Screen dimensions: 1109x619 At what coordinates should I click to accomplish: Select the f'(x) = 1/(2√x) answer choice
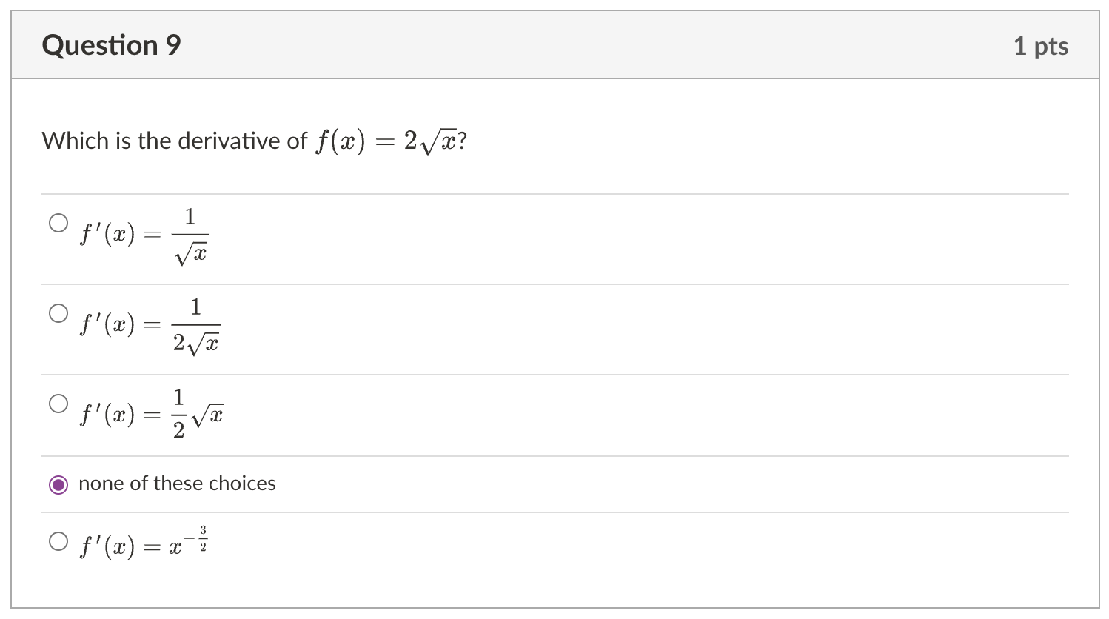pyautogui.click(x=58, y=312)
